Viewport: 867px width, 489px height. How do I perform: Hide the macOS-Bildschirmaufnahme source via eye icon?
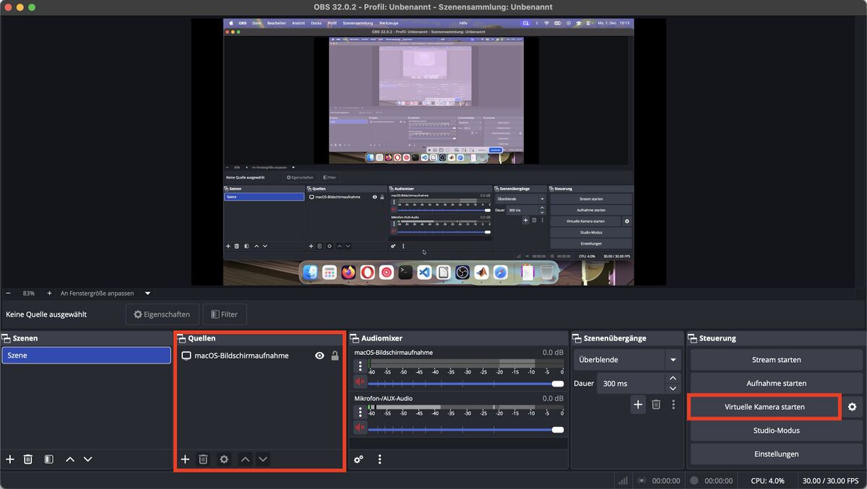point(319,356)
